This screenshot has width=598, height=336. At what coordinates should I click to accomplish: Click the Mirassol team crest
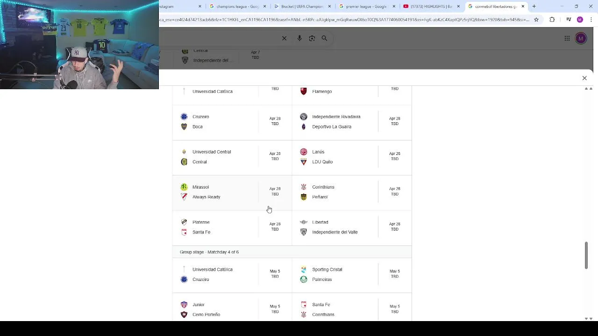[184, 187]
